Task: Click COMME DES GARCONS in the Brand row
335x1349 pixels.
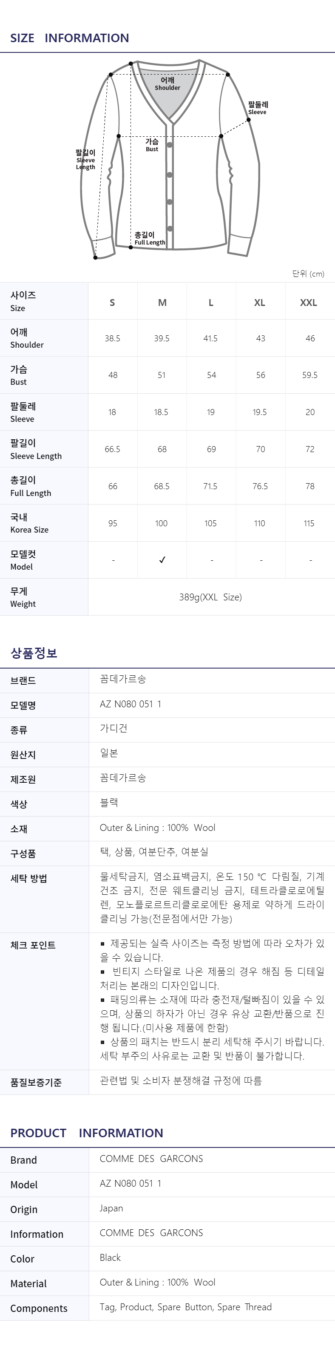Action: pyautogui.click(x=151, y=1159)
